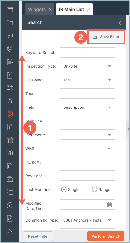Screen dimensions: 130x243
Task: Focus the Modified Date/Time input field
Action: [87, 205]
